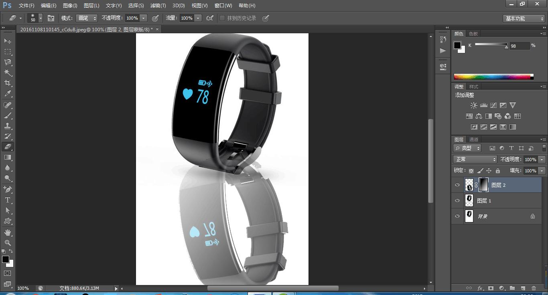
Task: Select the Eyedropper tool
Action: [x=8, y=94]
